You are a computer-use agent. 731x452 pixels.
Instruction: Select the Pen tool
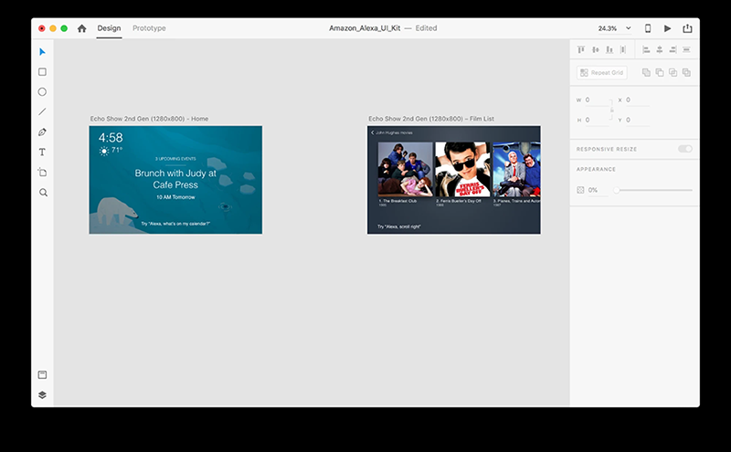[x=42, y=131]
